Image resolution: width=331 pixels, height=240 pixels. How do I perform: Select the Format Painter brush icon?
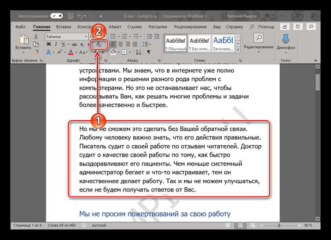36,52
